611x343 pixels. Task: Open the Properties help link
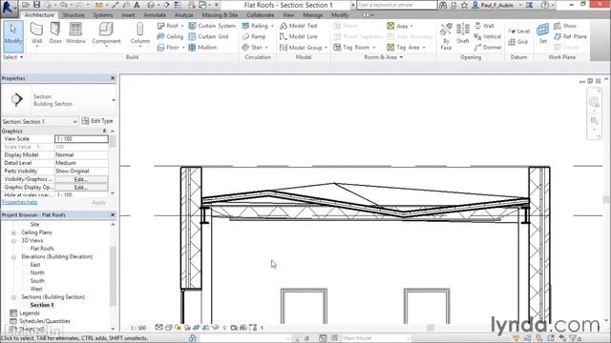tap(19, 202)
